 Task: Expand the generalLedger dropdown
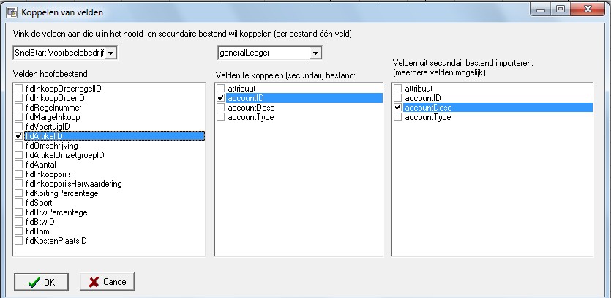[x=315, y=53]
